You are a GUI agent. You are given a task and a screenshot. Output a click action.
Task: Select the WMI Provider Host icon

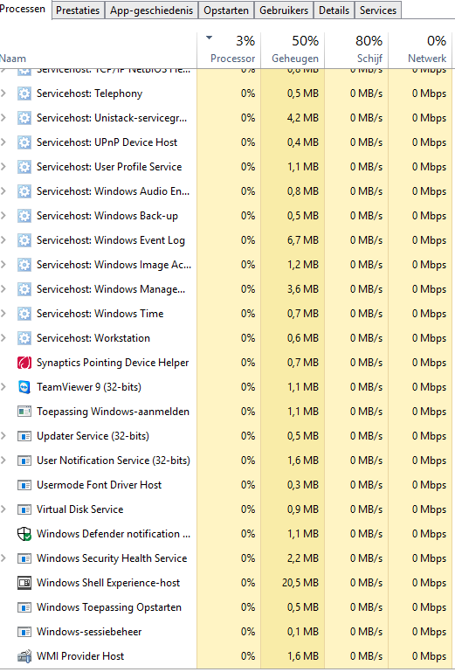(24, 656)
